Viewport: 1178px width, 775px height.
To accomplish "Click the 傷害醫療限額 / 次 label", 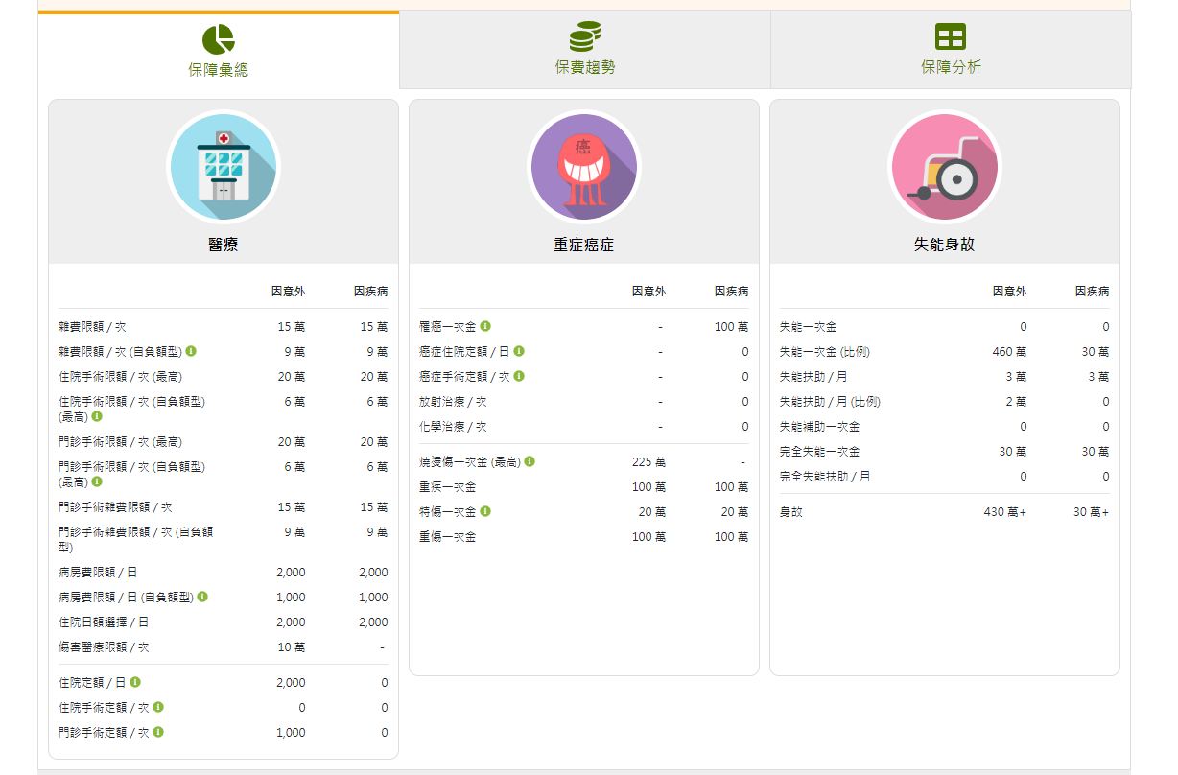I will tap(104, 647).
